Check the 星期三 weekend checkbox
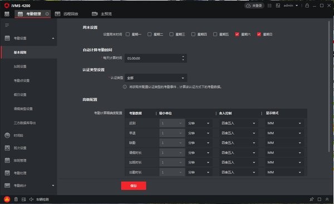This screenshot has height=204, width=334. pos(171,35)
